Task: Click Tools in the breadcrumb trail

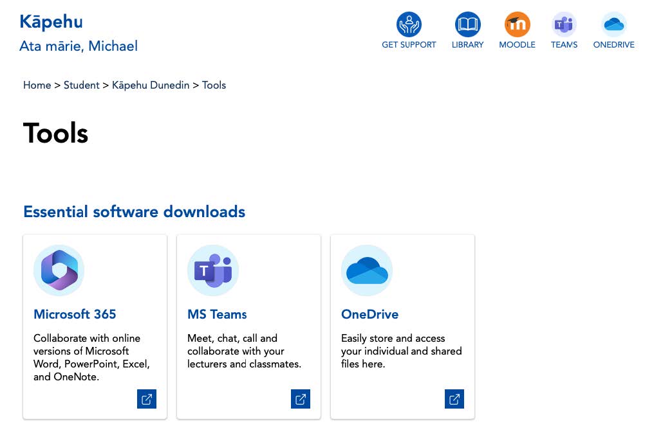Action: click(214, 85)
